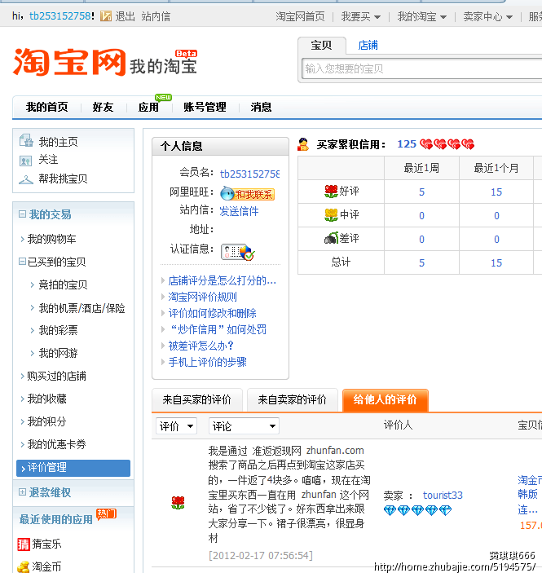This screenshot has height=573, width=542.
Task: Click the 退出 logout link
Action: click(x=125, y=16)
